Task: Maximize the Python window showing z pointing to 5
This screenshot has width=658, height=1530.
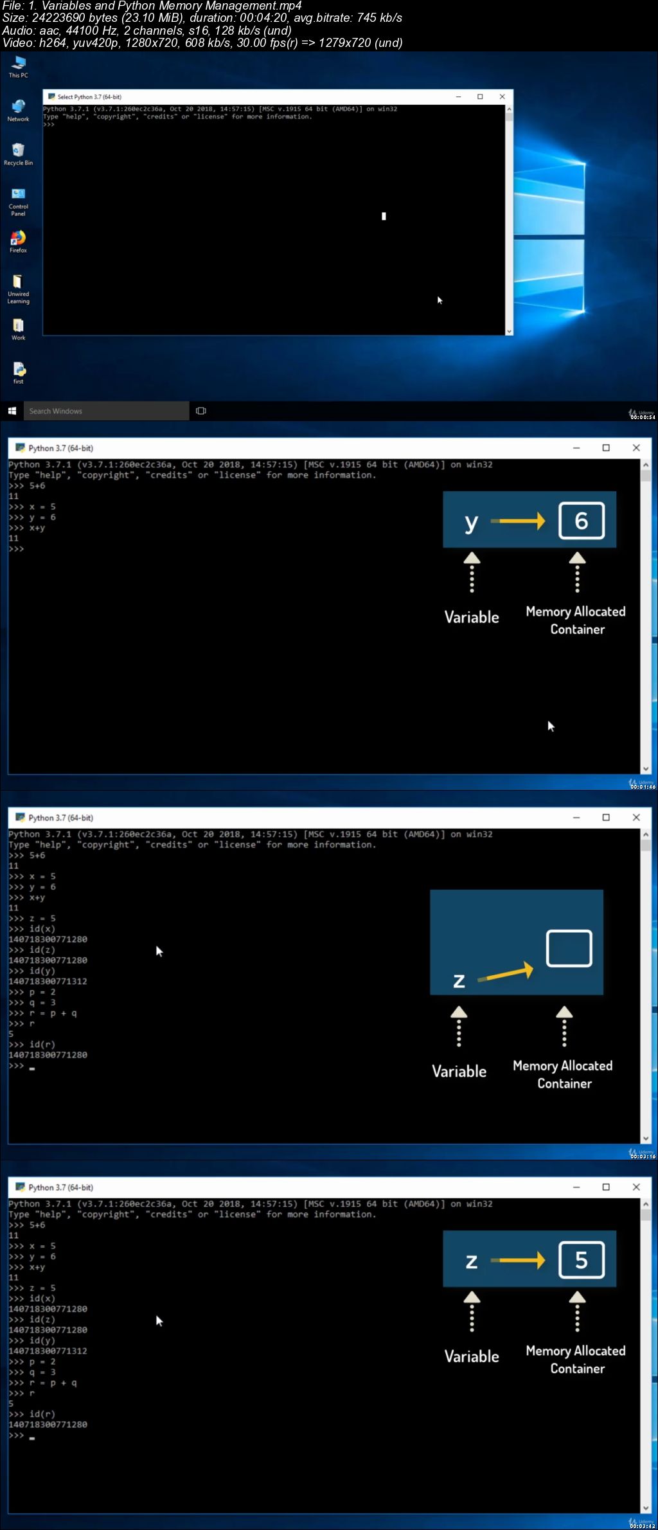Action: pyautogui.click(x=606, y=1187)
